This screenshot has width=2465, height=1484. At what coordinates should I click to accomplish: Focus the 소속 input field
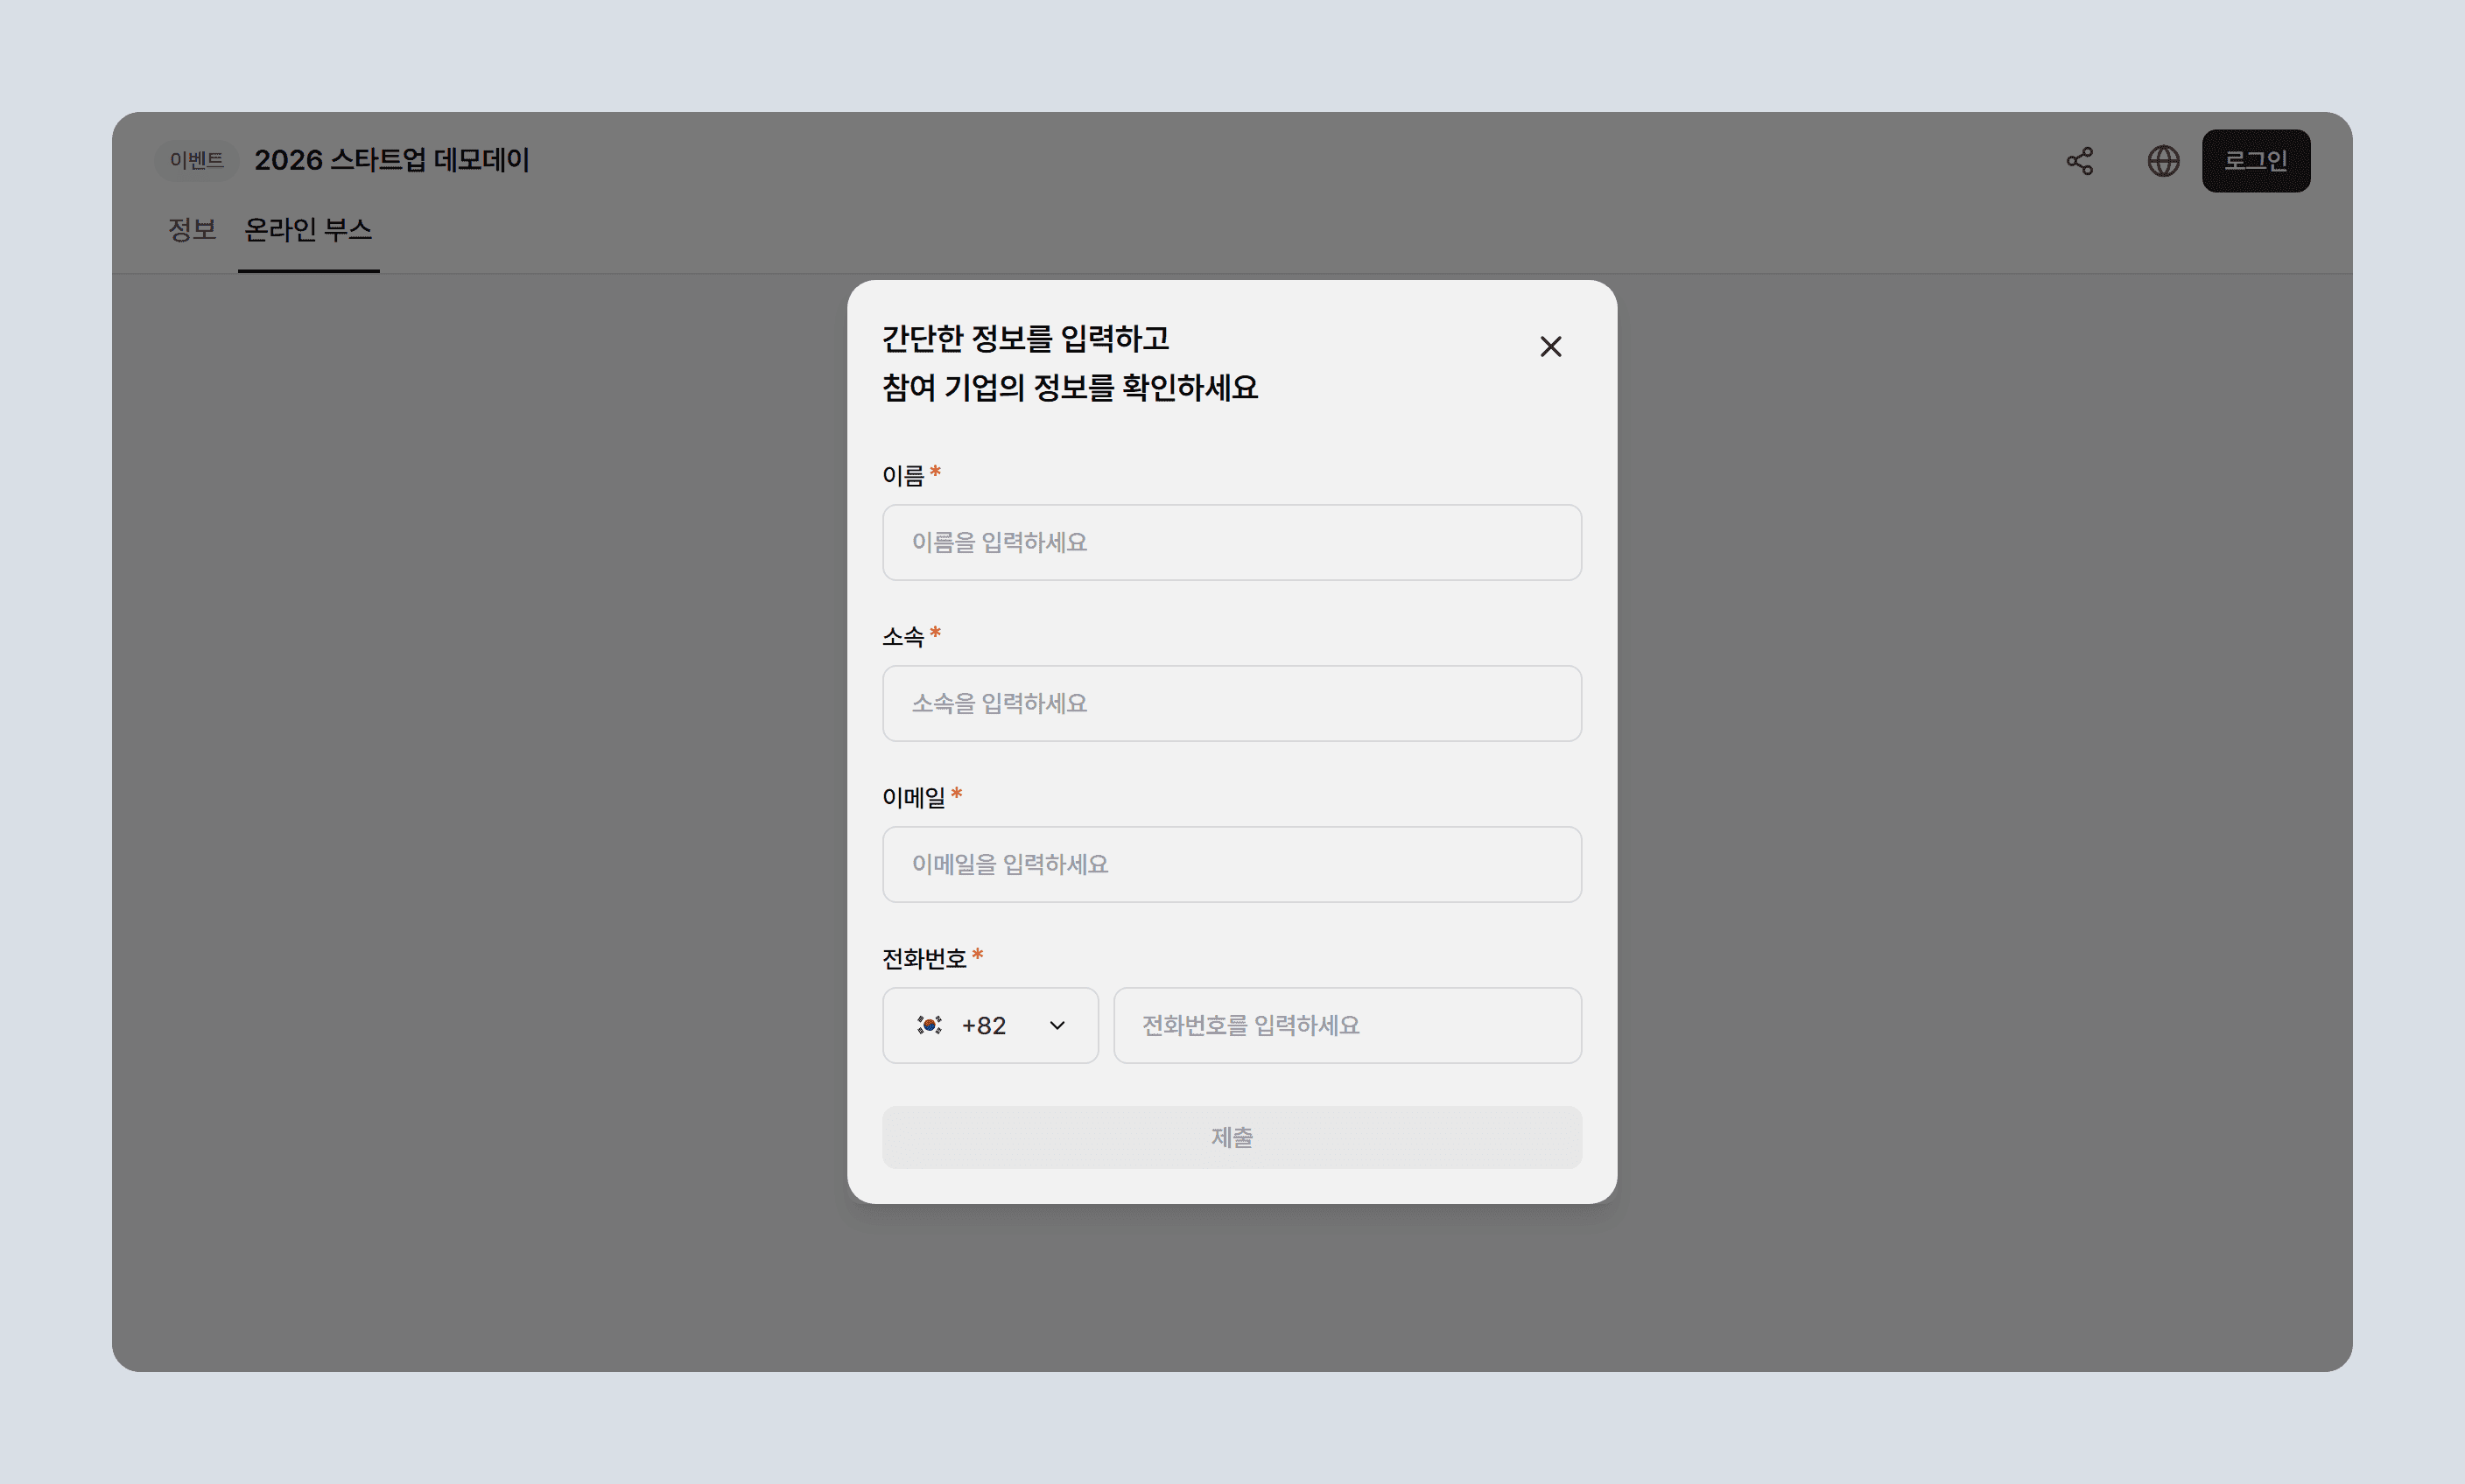(1232, 703)
